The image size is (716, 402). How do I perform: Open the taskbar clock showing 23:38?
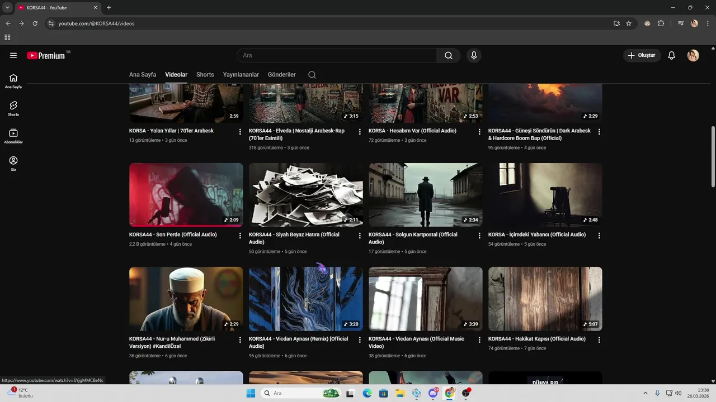point(698,393)
